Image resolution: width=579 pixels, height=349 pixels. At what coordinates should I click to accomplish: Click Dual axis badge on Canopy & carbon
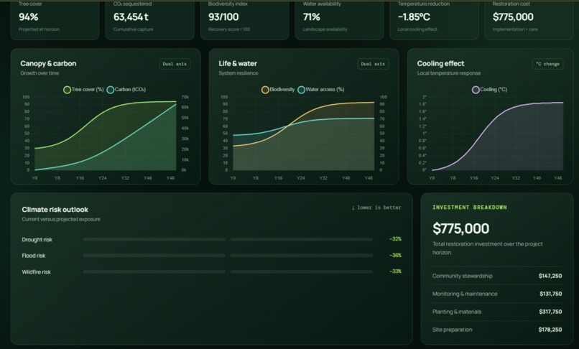pos(175,64)
